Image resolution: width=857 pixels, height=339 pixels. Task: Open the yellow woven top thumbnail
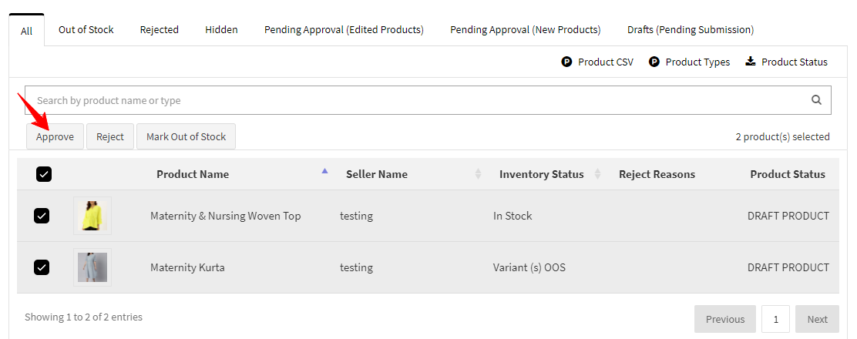tap(92, 216)
